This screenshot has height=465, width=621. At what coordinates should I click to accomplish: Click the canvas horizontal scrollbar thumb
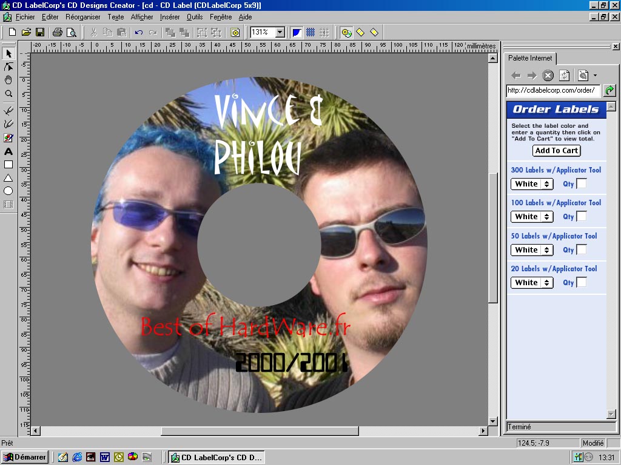coord(260,430)
